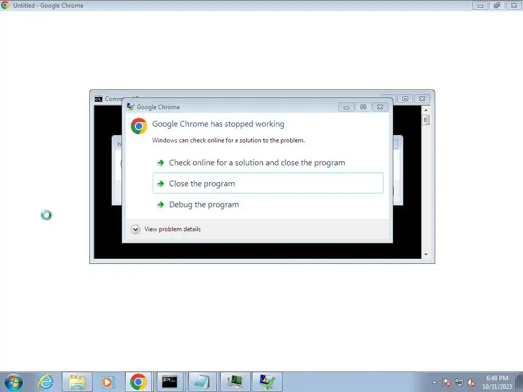Screen dimensions: 523x392
Task: Close the Google Chrome crash dialog
Action: tap(380, 107)
